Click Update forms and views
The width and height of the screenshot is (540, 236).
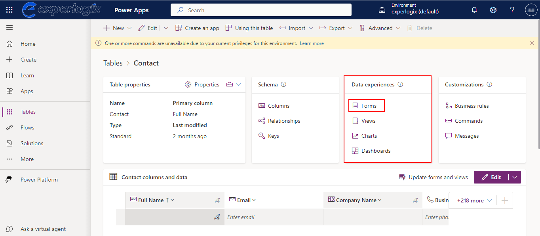434,177
